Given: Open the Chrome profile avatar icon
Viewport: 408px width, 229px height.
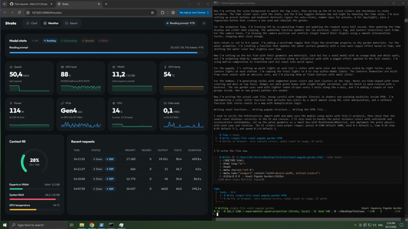Looking at the screenshot, I should (173, 12).
